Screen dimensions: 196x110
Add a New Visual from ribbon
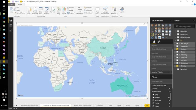pyautogui.click(x=64, y=11)
